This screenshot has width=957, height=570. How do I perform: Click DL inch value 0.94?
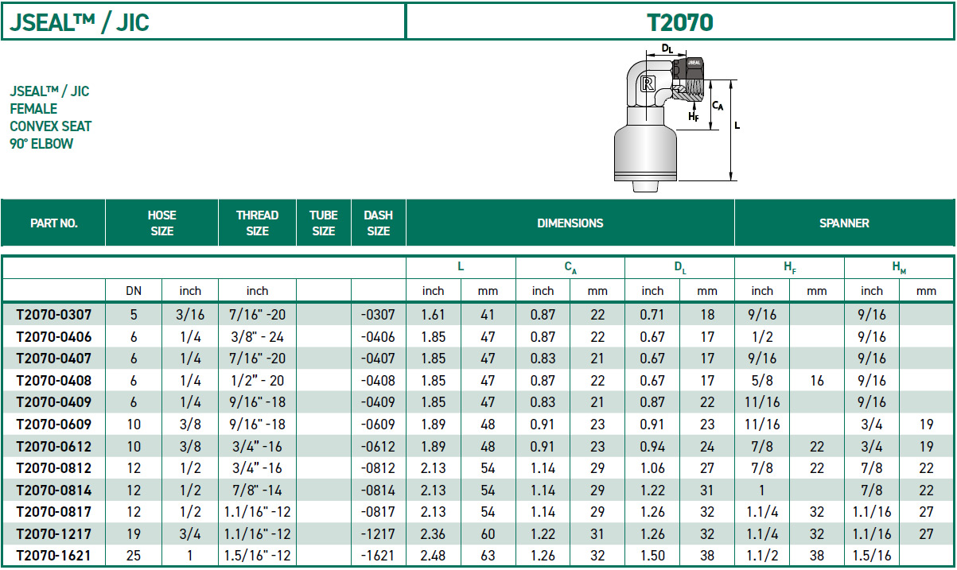tap(652, 446)
